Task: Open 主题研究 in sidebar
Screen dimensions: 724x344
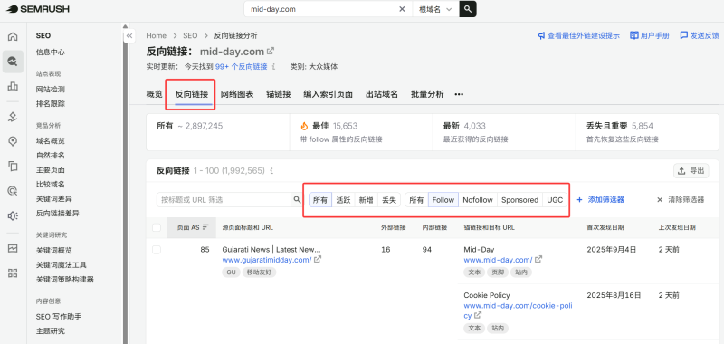Action: 51,331
